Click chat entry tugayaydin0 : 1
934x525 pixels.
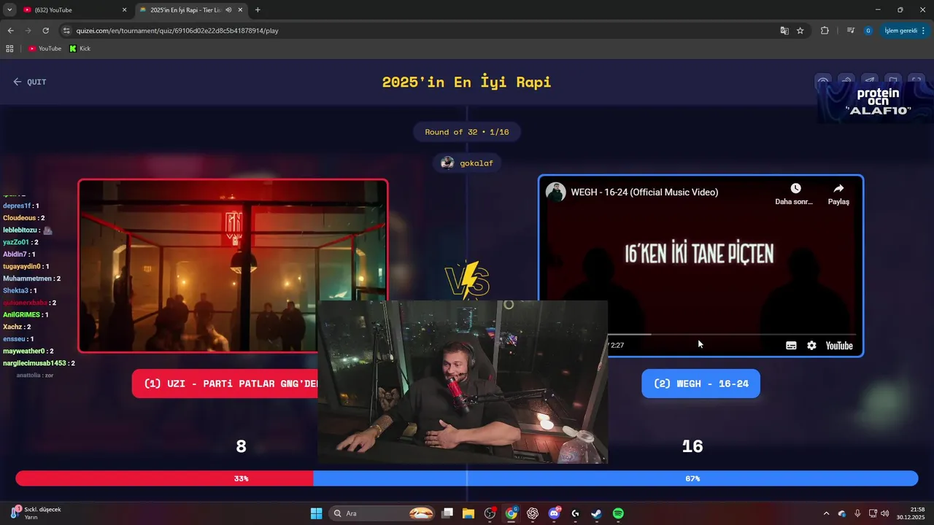tap(26, 267)
